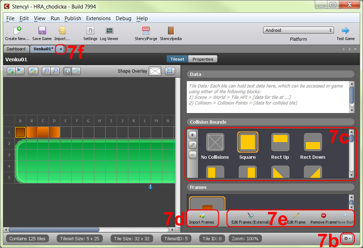The width and height of the screenshot is (363, 248).
Task: Open the Android platform dropdown
Action: [x=298, y=30]
